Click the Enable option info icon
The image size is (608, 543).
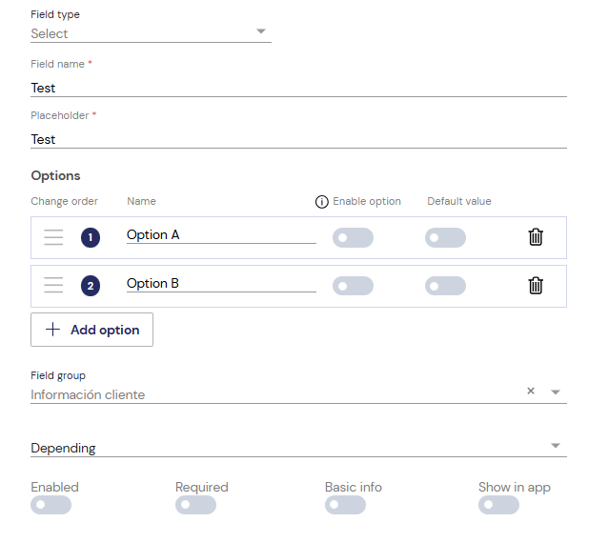[321, 202]
